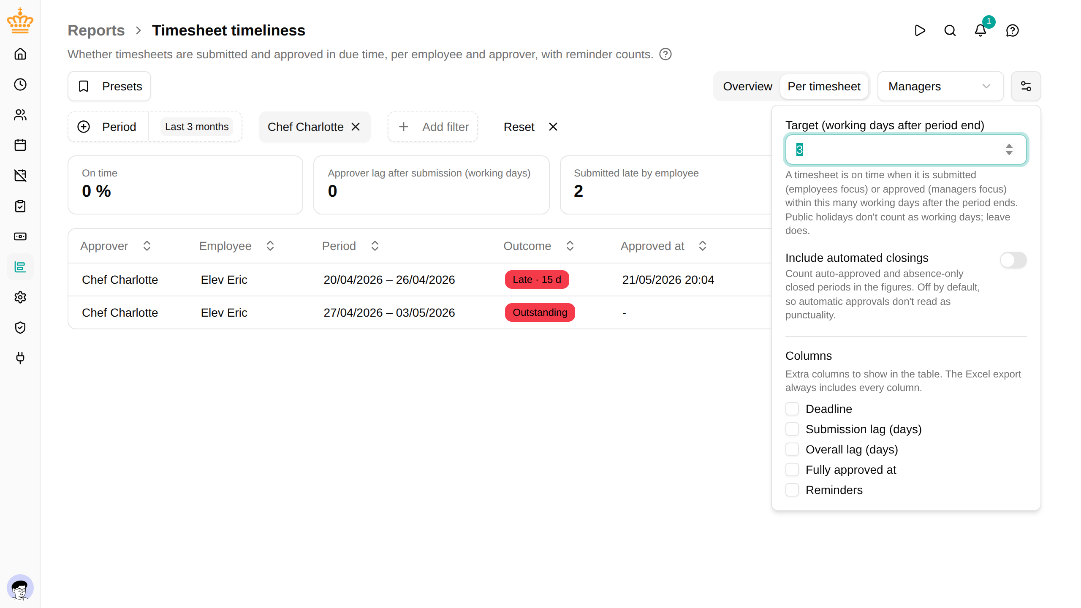The height and width of the screenshot is (608, 1081).
Task: Remove the Chef Charlotte filter chip
Action: pyautogui.click(x=356, y=127)
